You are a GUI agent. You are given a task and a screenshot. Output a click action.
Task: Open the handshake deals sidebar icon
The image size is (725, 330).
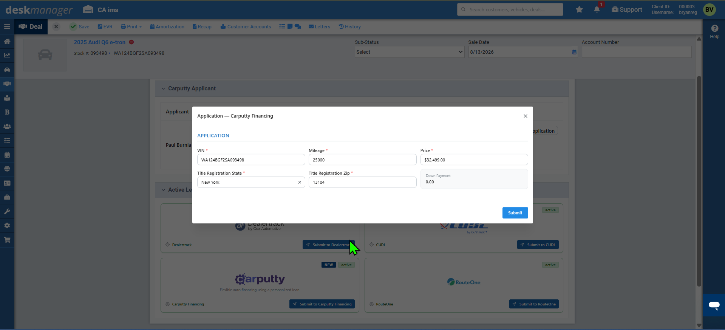(x=7, y=84)
